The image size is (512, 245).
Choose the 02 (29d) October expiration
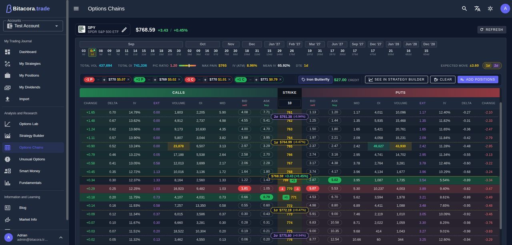point(190,52)
